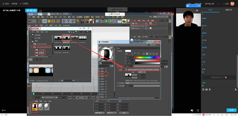Select the UmbrellaT.. HDRI thumbnail
The height and width of the screenshot is (116, 238).
[66, 48]
